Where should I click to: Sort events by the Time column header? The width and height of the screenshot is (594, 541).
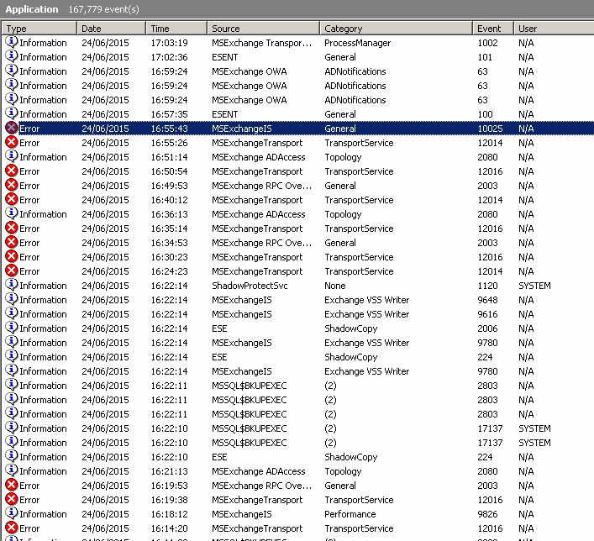pos(176,29)
